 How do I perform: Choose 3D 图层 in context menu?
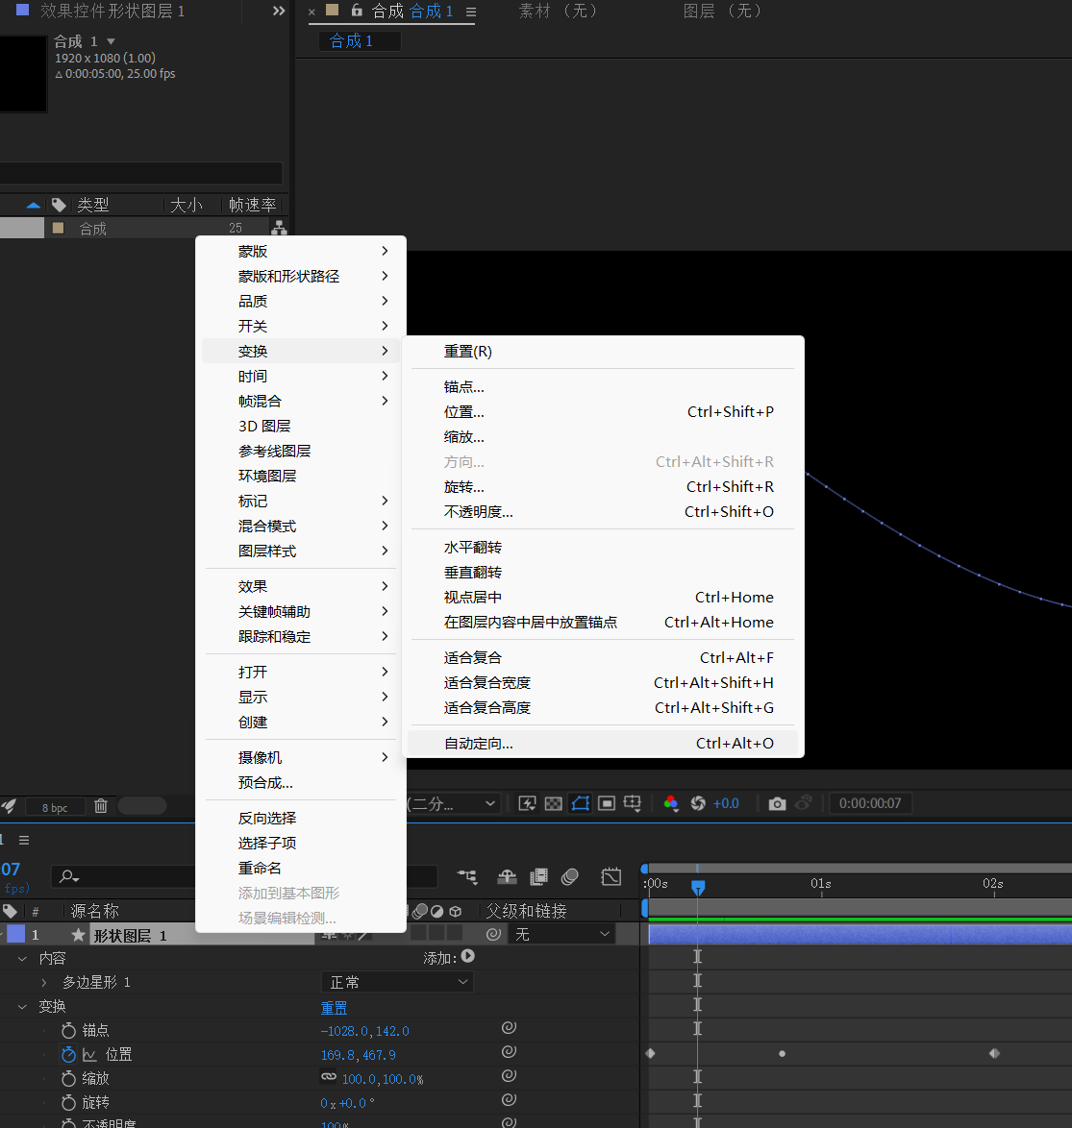coord(300,426)
